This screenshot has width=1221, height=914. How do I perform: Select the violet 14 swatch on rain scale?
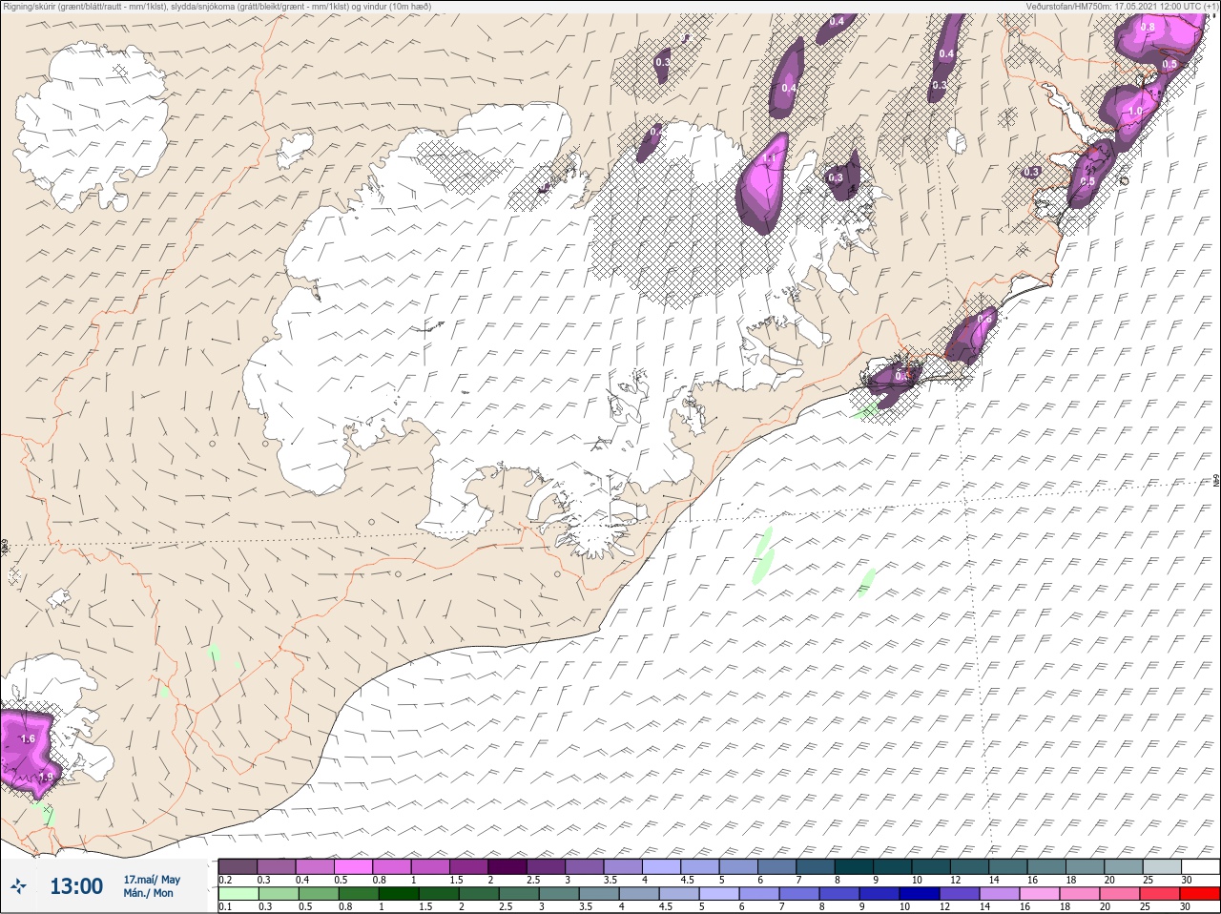[x=1001, y=894]
